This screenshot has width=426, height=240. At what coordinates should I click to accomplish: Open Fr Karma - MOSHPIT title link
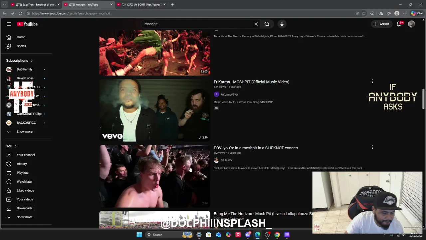click(251, 82)
